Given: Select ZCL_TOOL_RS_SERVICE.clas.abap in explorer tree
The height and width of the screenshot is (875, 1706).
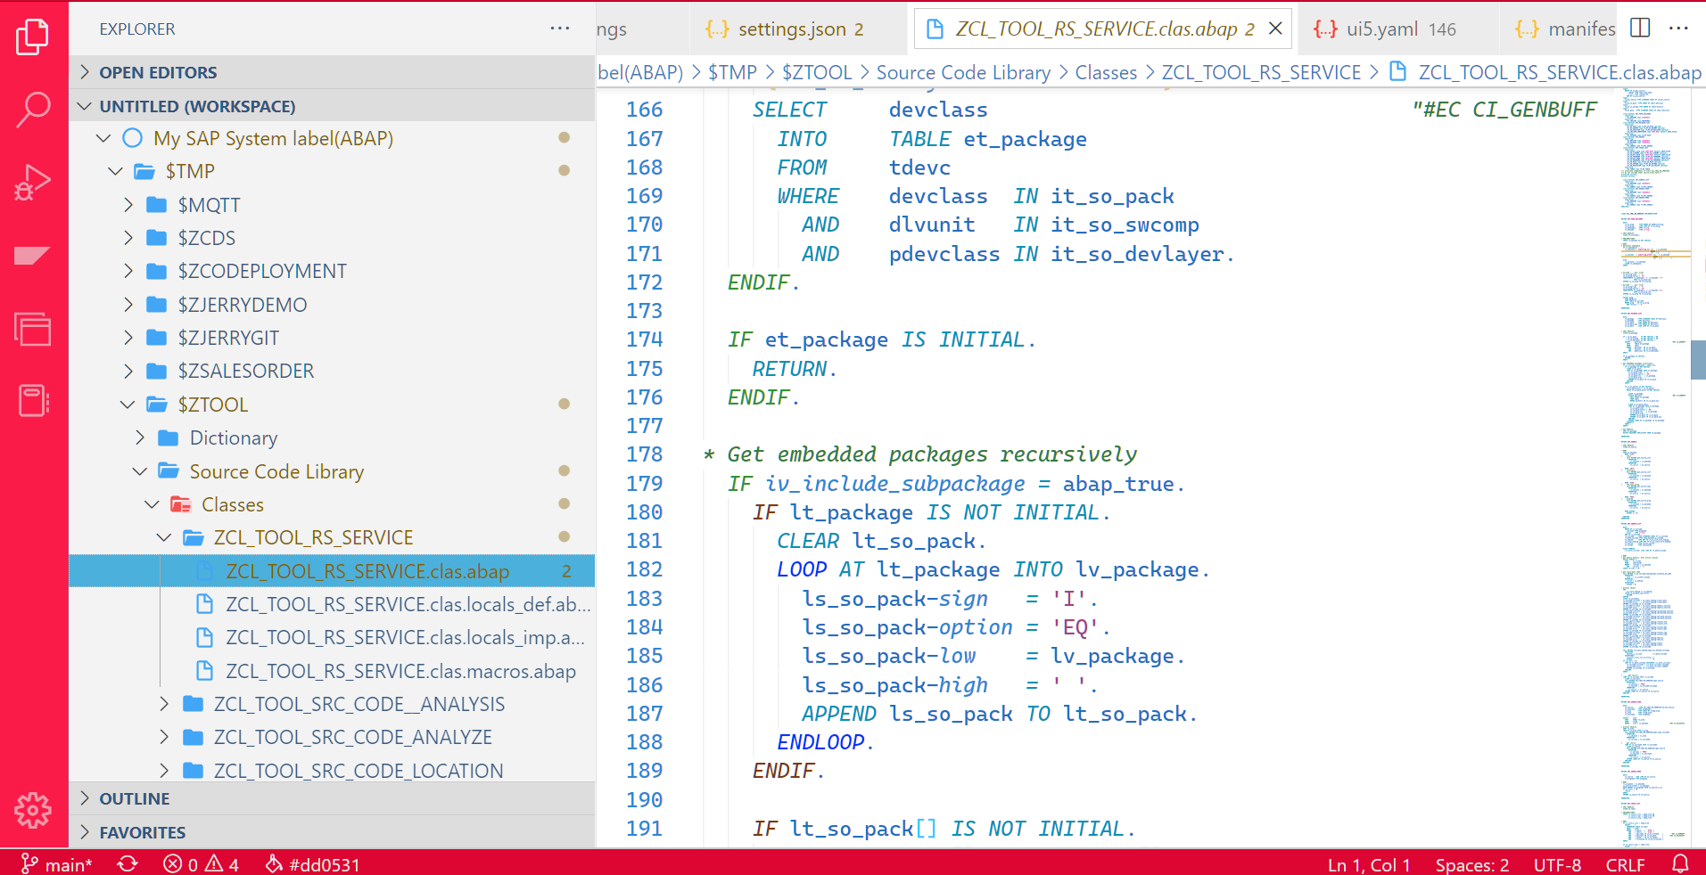Looking at the screenshot, I should click(x=332, y=571).
